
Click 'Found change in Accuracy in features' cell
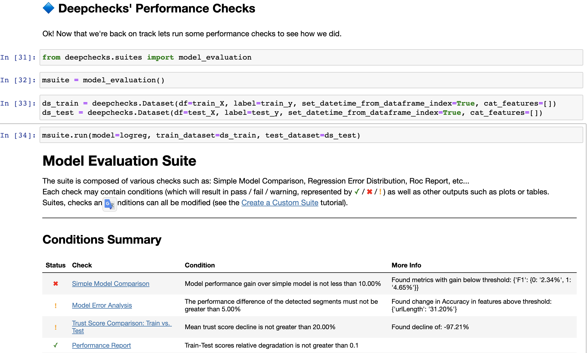coord(472,305)
